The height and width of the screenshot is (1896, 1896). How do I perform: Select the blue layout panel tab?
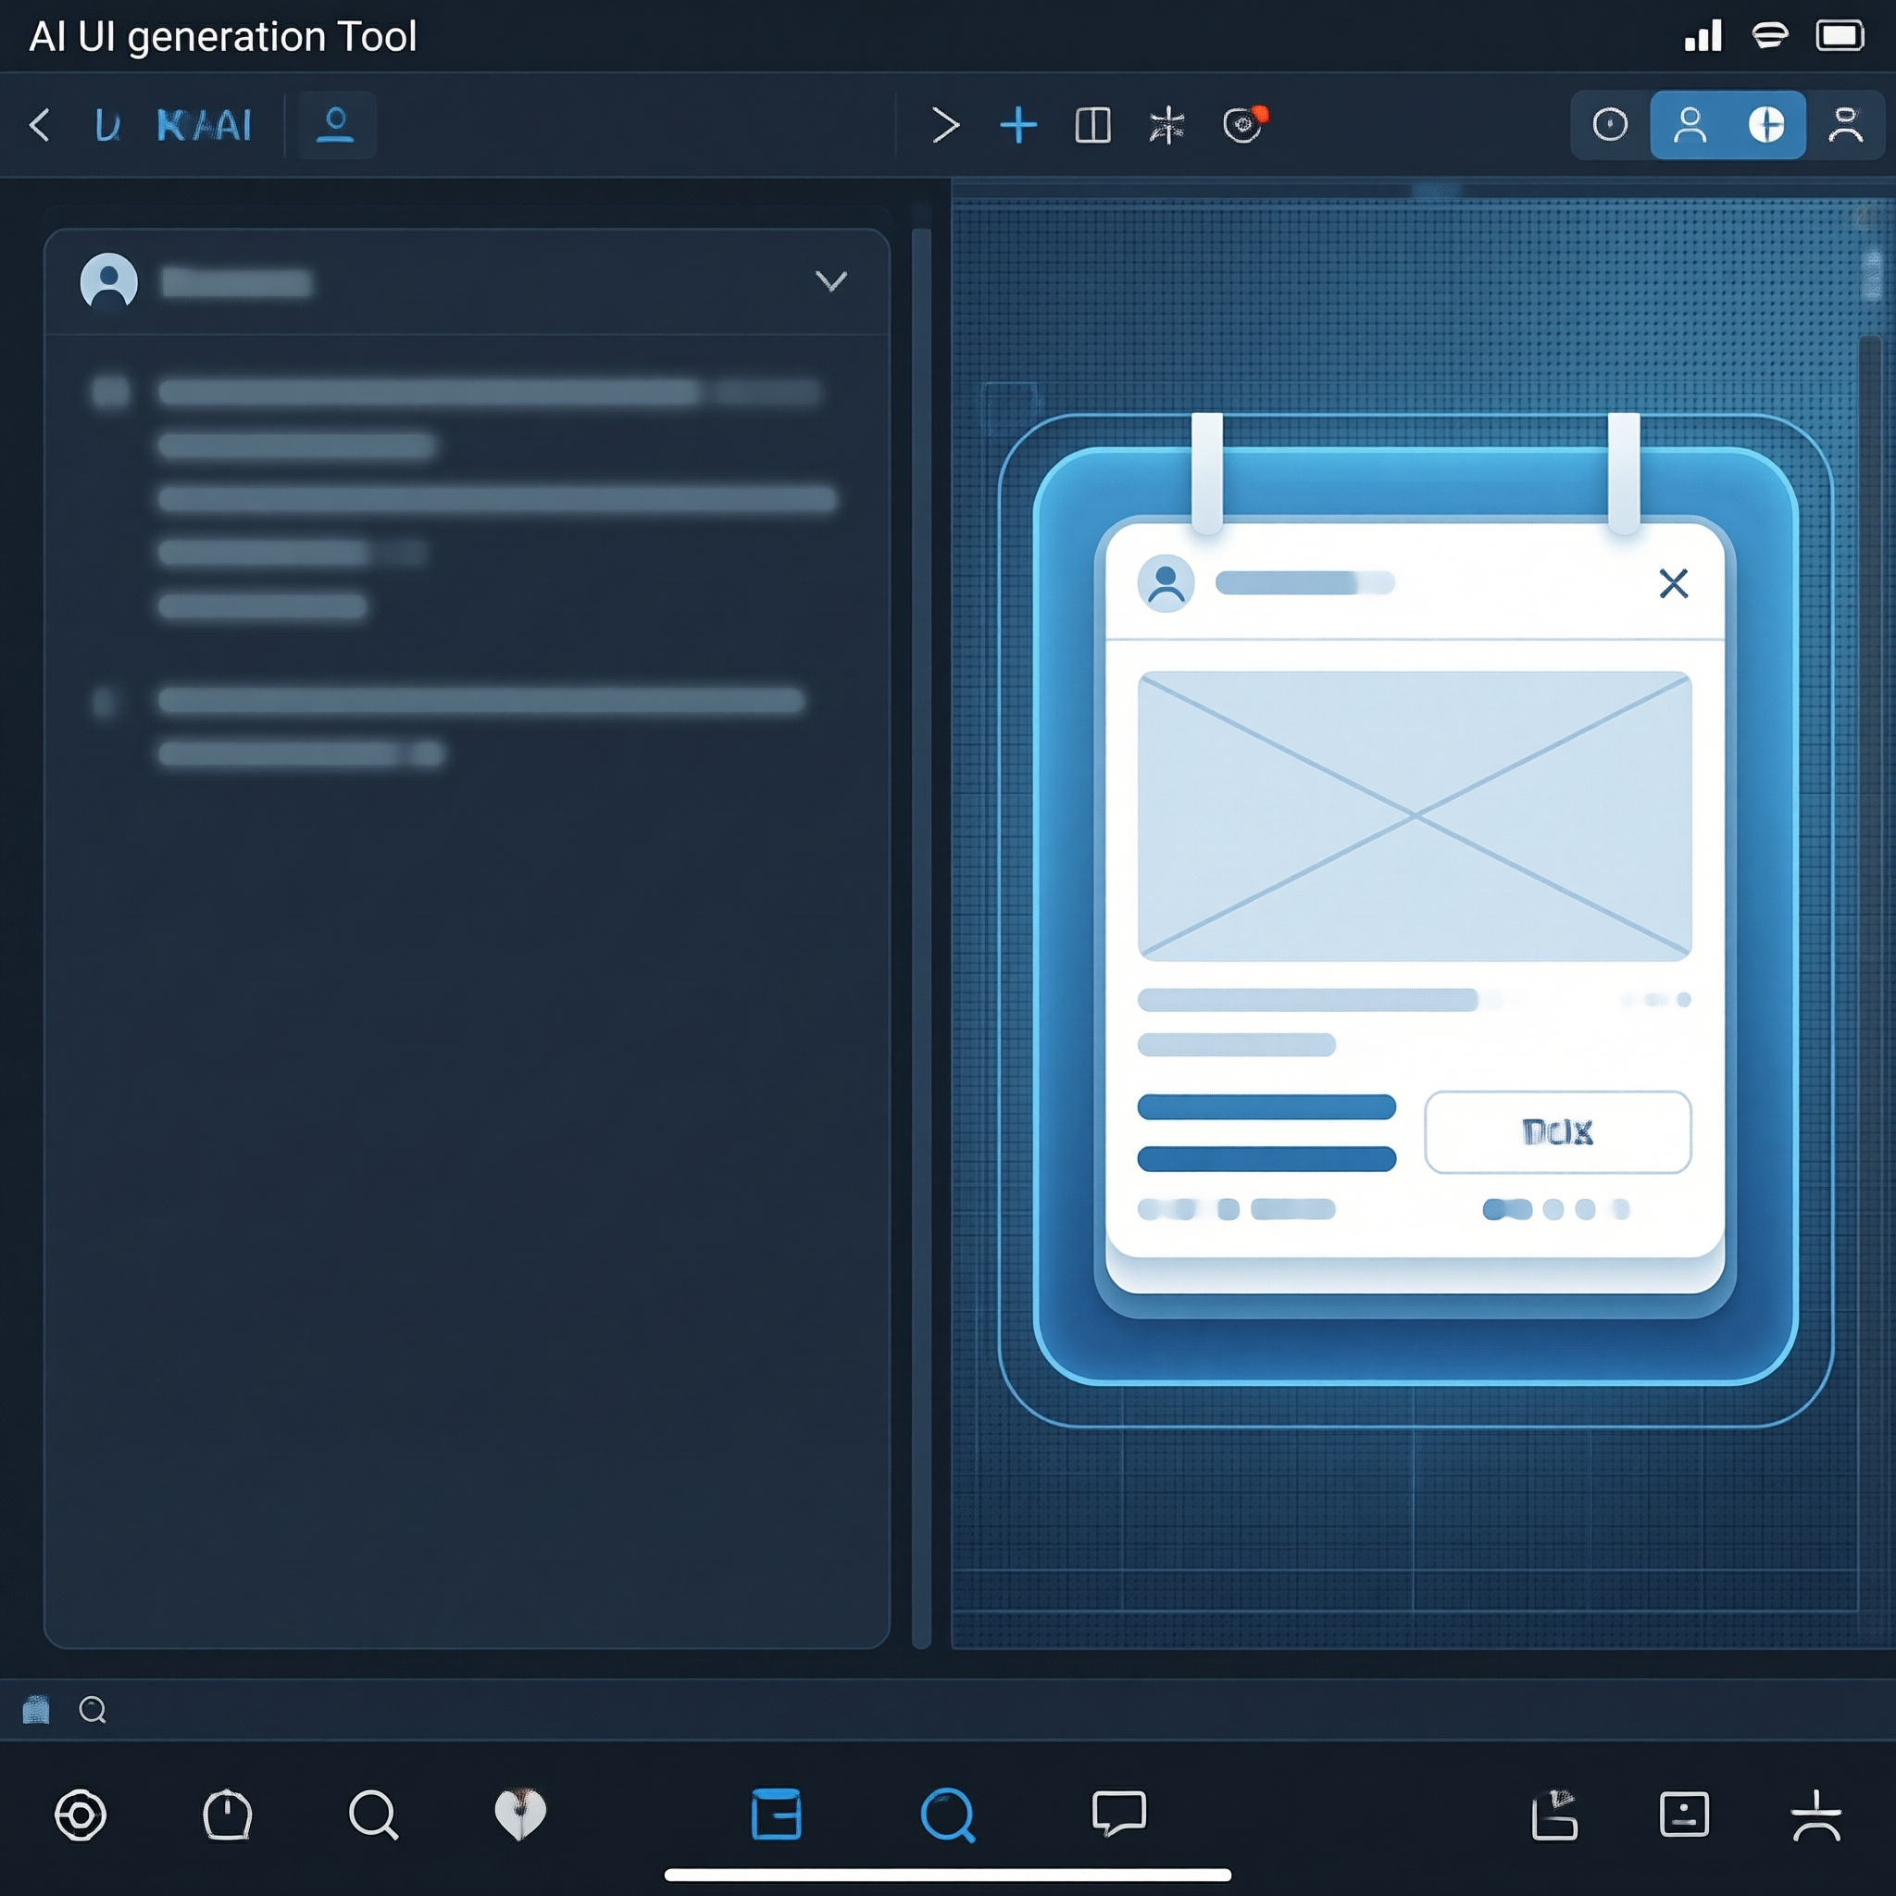776,1814
